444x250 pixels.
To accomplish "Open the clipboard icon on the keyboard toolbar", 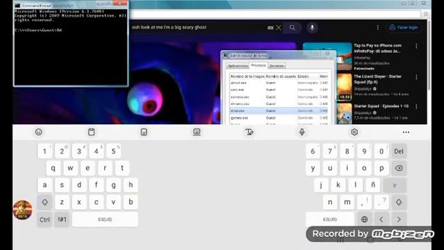I will 91,132.
